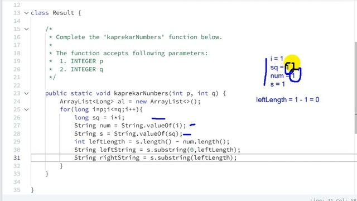
Task: Click the line 'ArrayList<Long> al = new ArrayList<>();'
Action: pyautogui.click(x=130, y=102)
